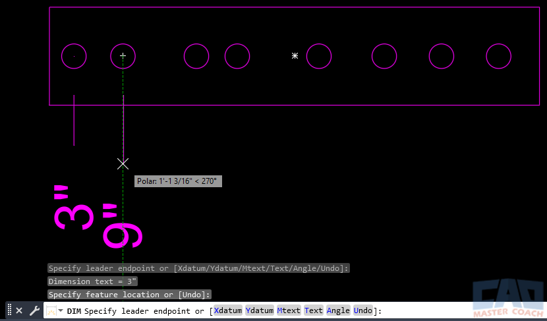Expand recent commands dropdown arrow
Viewport: 547px width, 321px height.
[x=61, y=310]
